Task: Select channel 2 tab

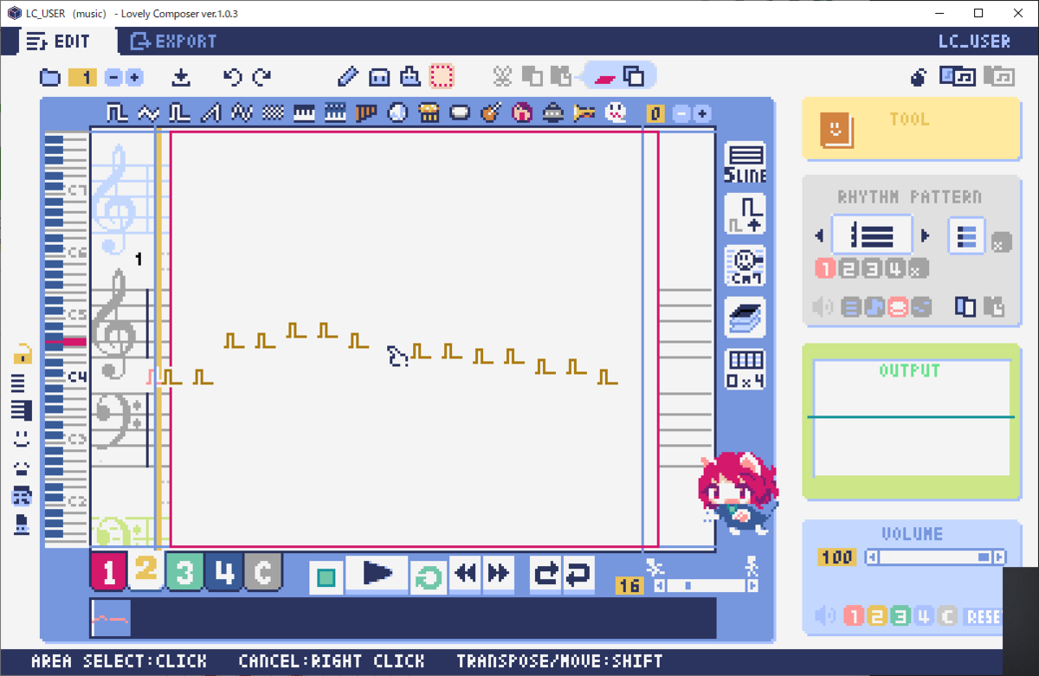Action: coord(146,570)
